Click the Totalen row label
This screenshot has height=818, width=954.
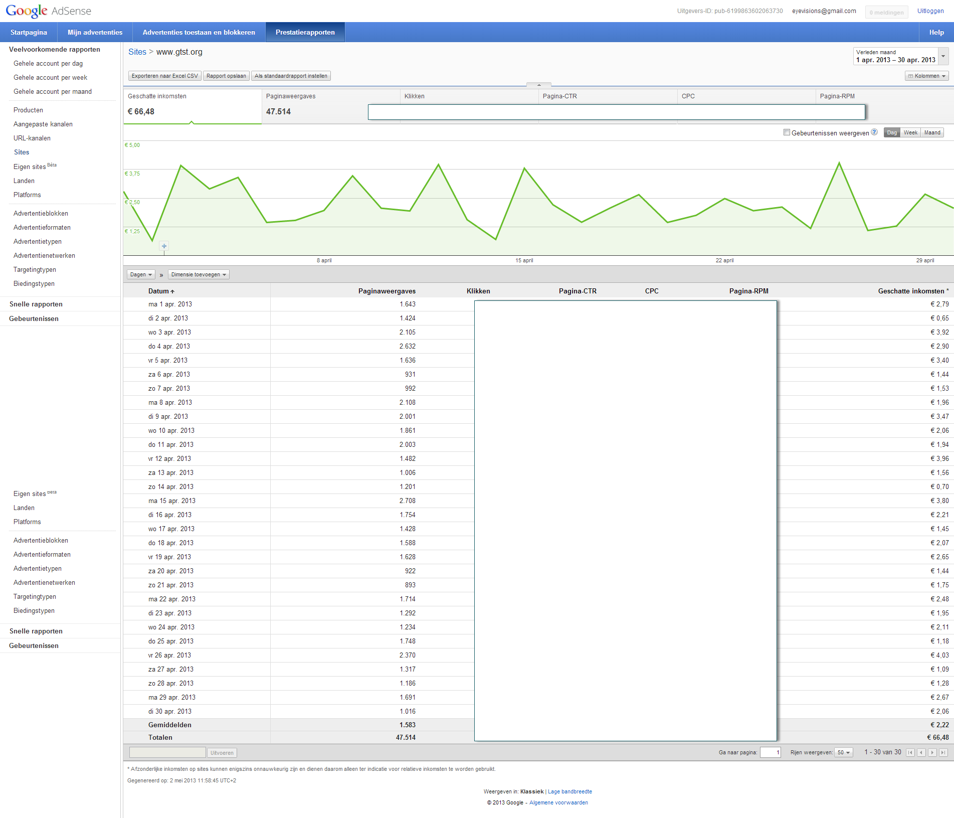pyautogui.click(x=160, y=738)
